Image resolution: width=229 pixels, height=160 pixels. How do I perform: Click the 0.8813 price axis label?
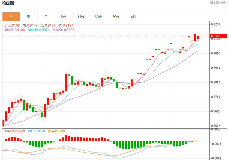pos(216,82)
